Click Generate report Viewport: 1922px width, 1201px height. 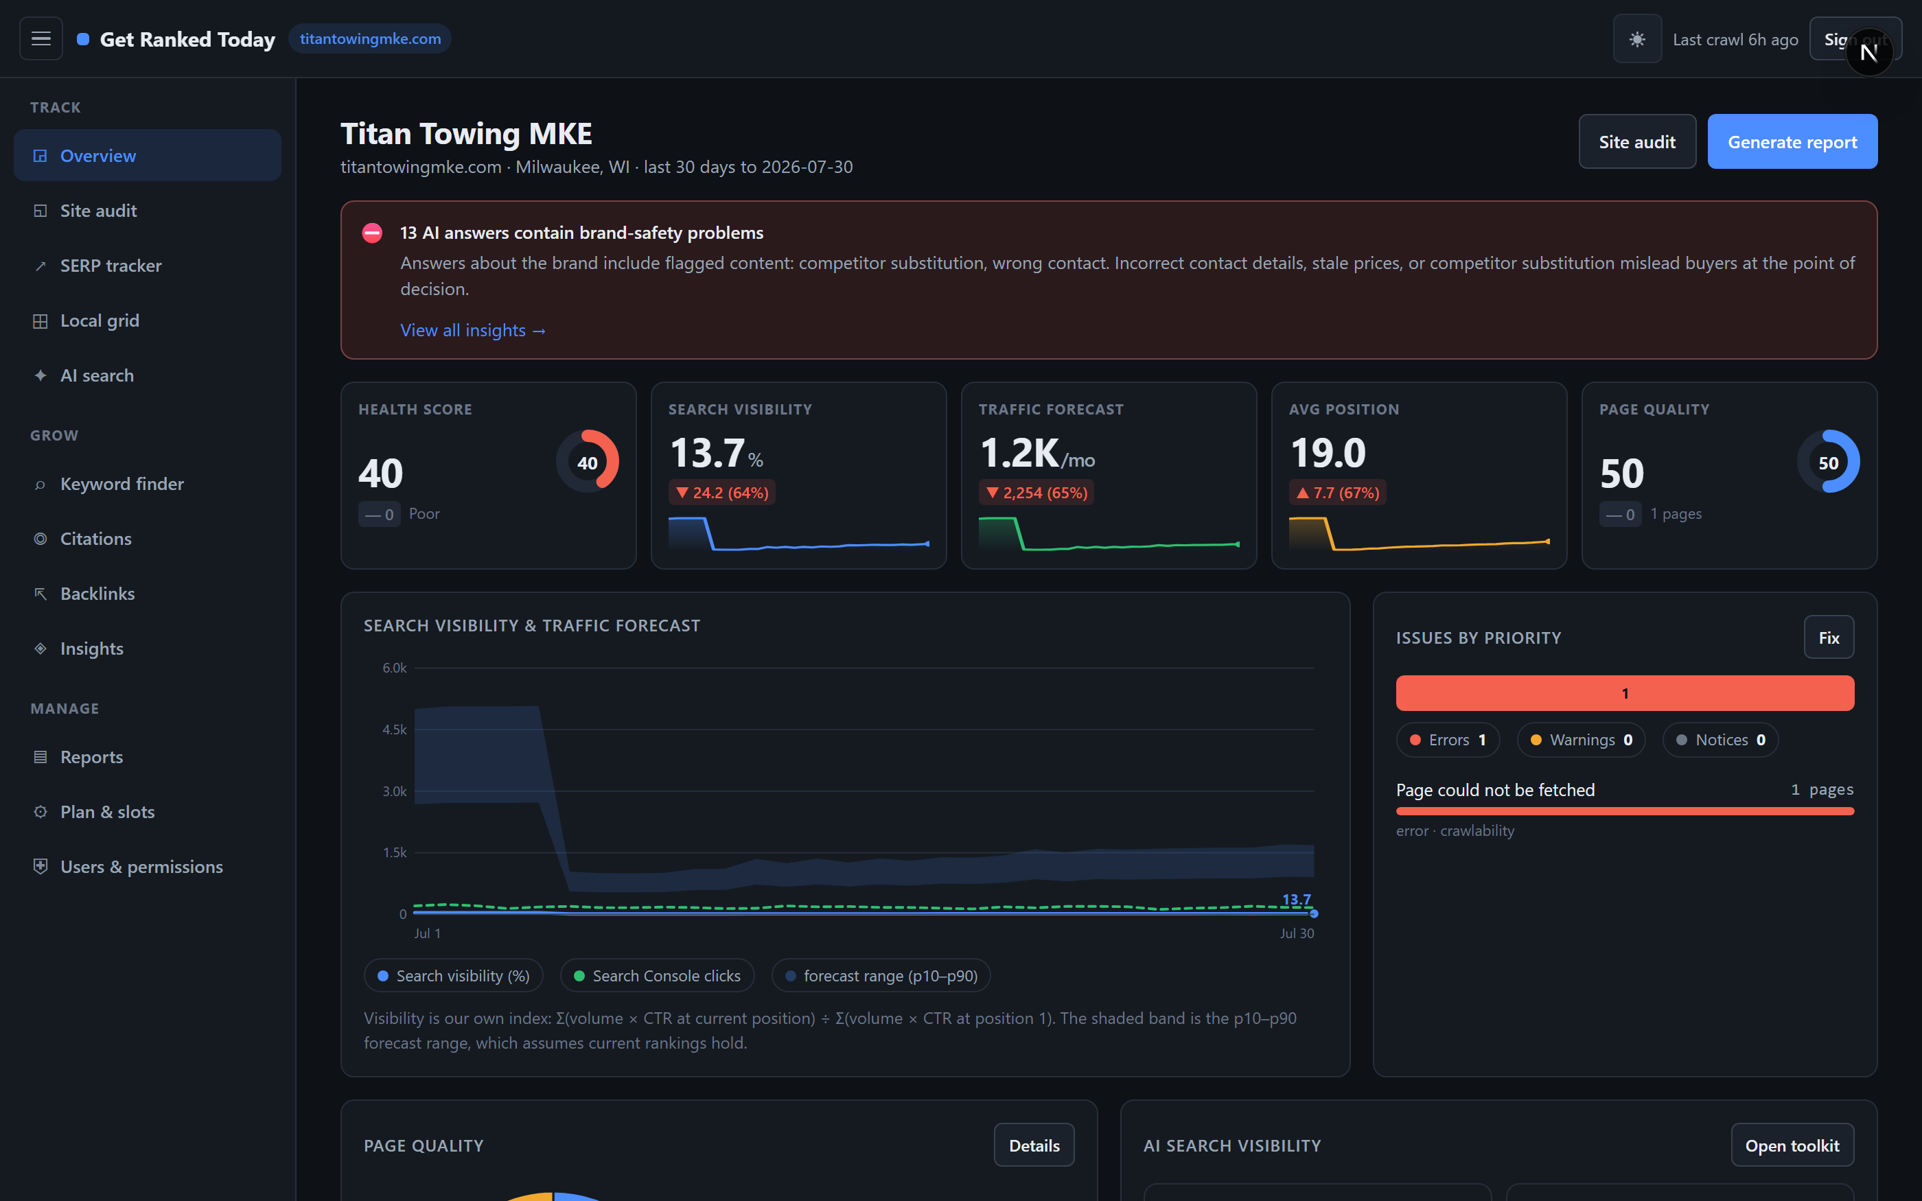[1792, 141]
